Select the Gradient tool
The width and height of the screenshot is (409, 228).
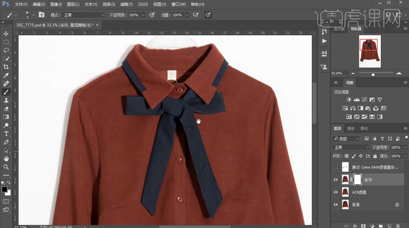pyautogui.click(x=6, y=117)
